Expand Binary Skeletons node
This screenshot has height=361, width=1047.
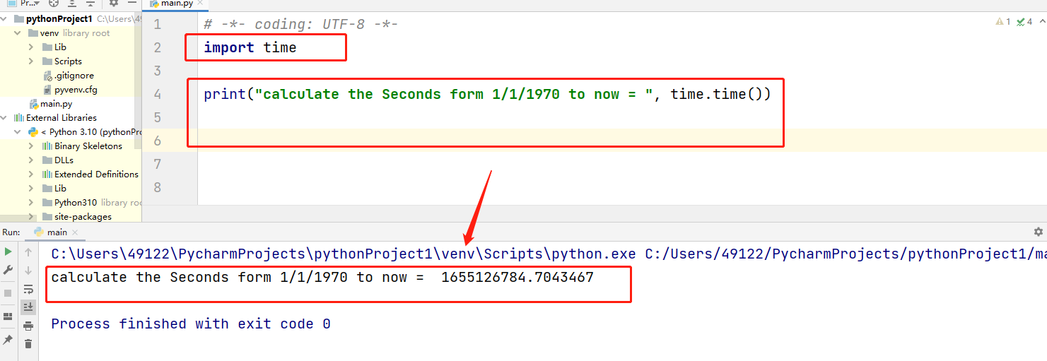(x=31, y=146)
